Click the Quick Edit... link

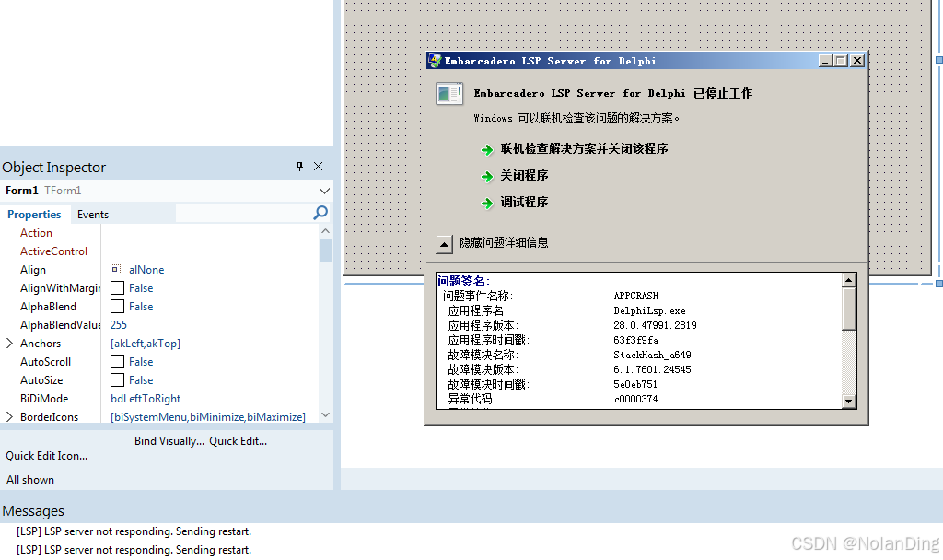239,441
